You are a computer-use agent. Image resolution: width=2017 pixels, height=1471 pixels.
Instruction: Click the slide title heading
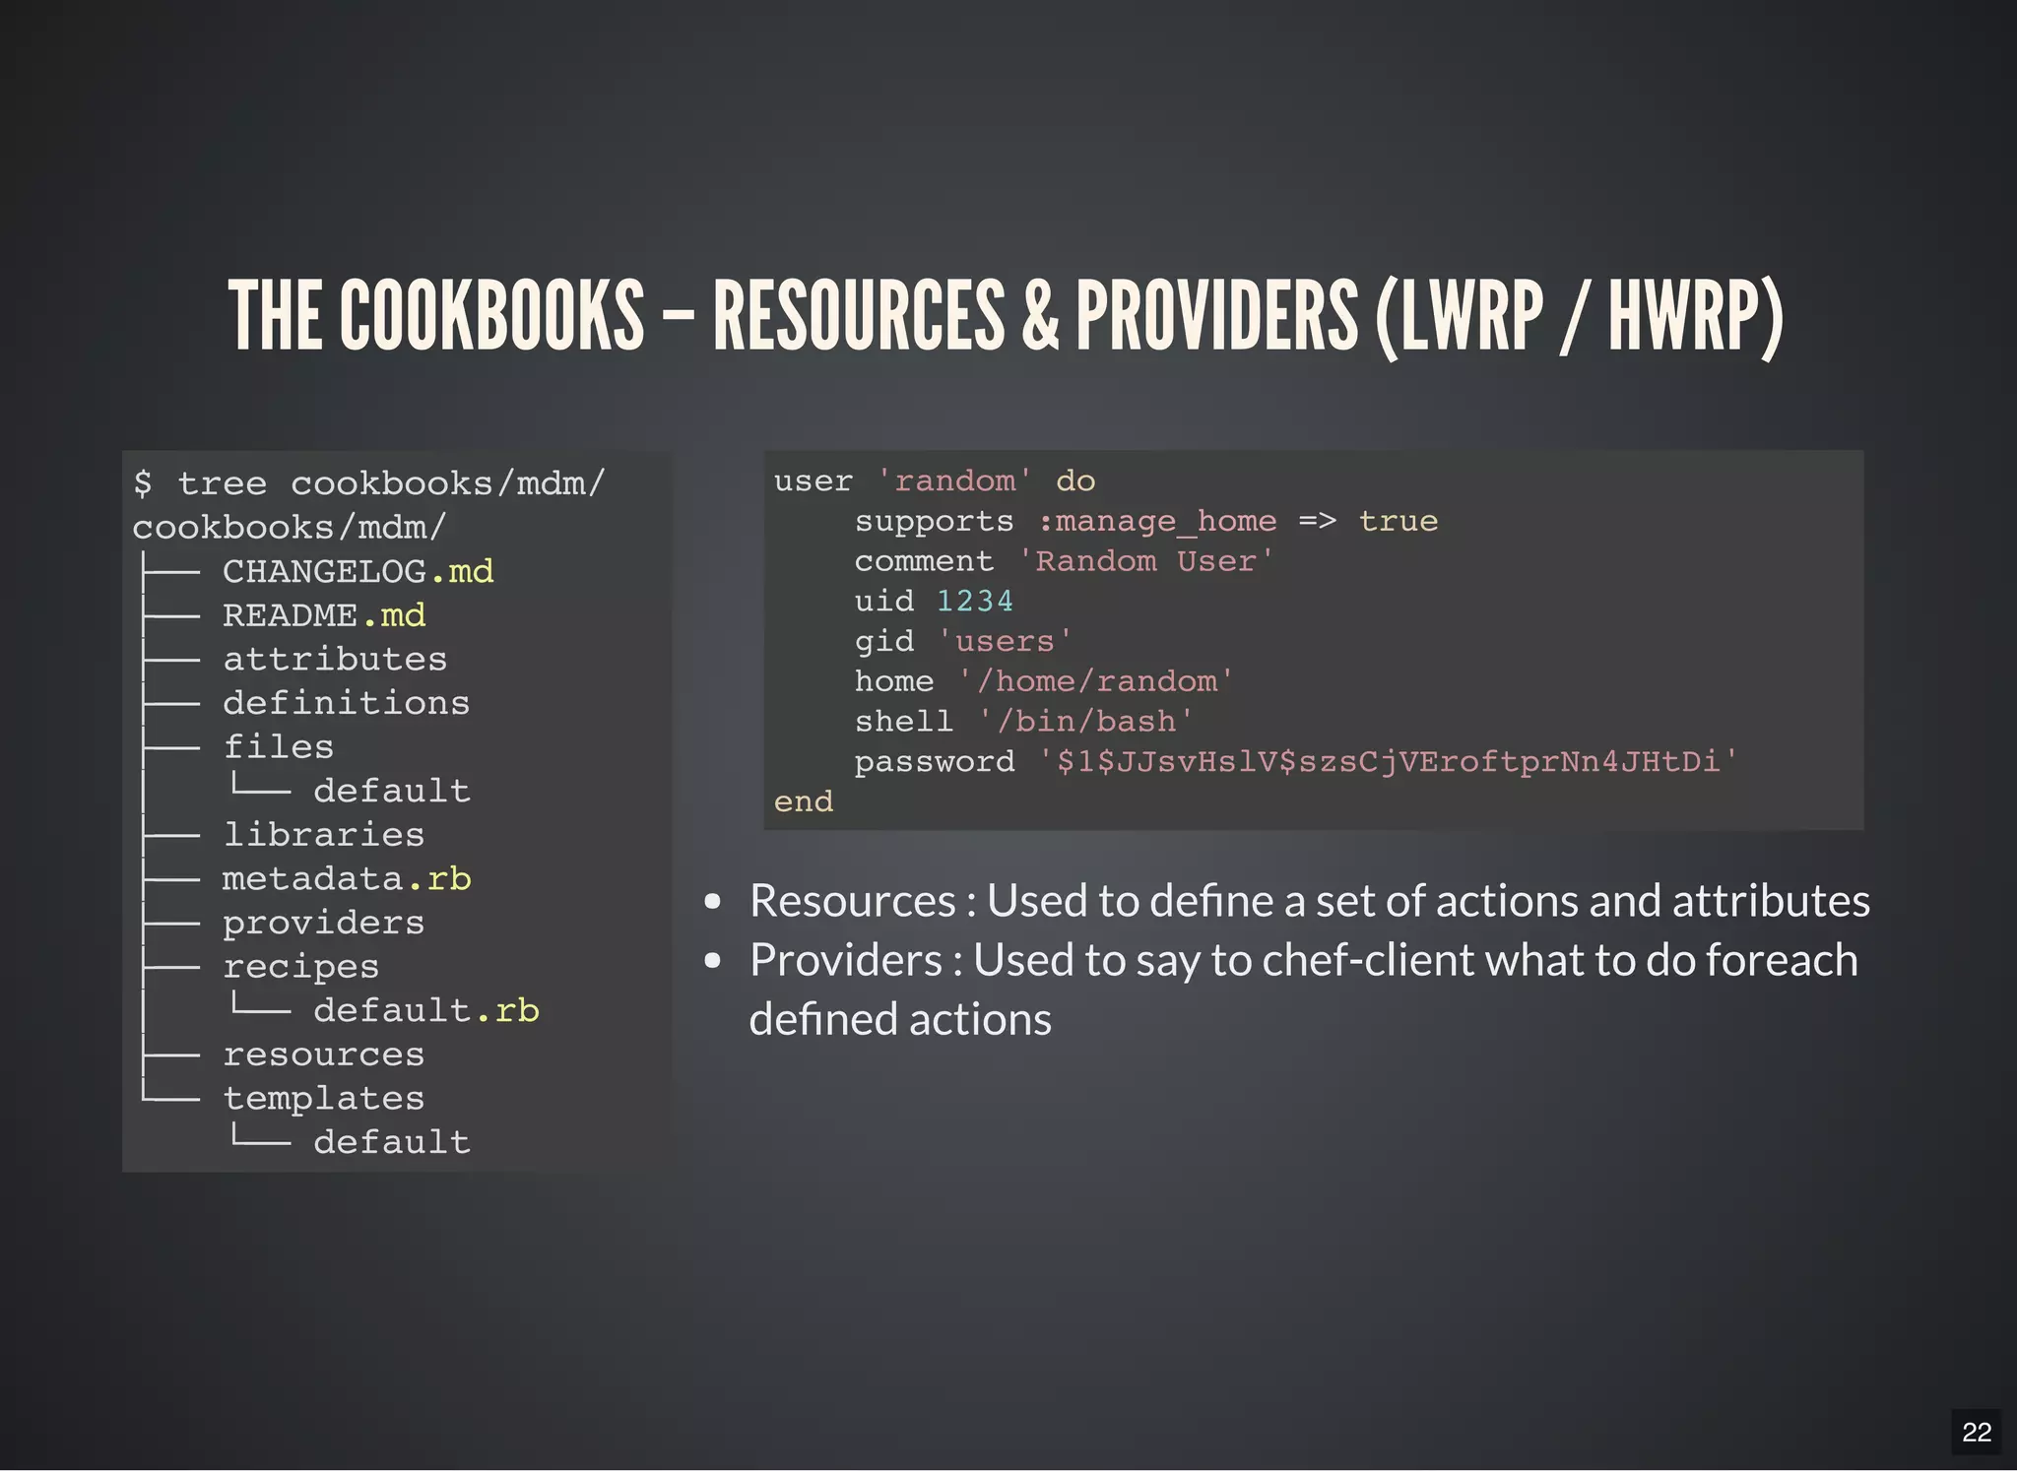click(x=1007, y=315)
